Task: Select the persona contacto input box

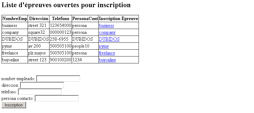Action: tap(57, 98)
